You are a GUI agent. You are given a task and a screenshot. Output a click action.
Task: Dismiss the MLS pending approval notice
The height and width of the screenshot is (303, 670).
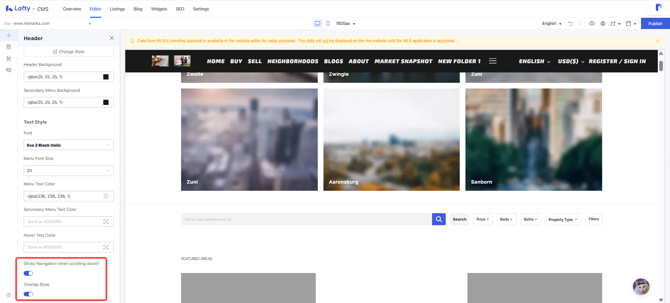(658, 41)
